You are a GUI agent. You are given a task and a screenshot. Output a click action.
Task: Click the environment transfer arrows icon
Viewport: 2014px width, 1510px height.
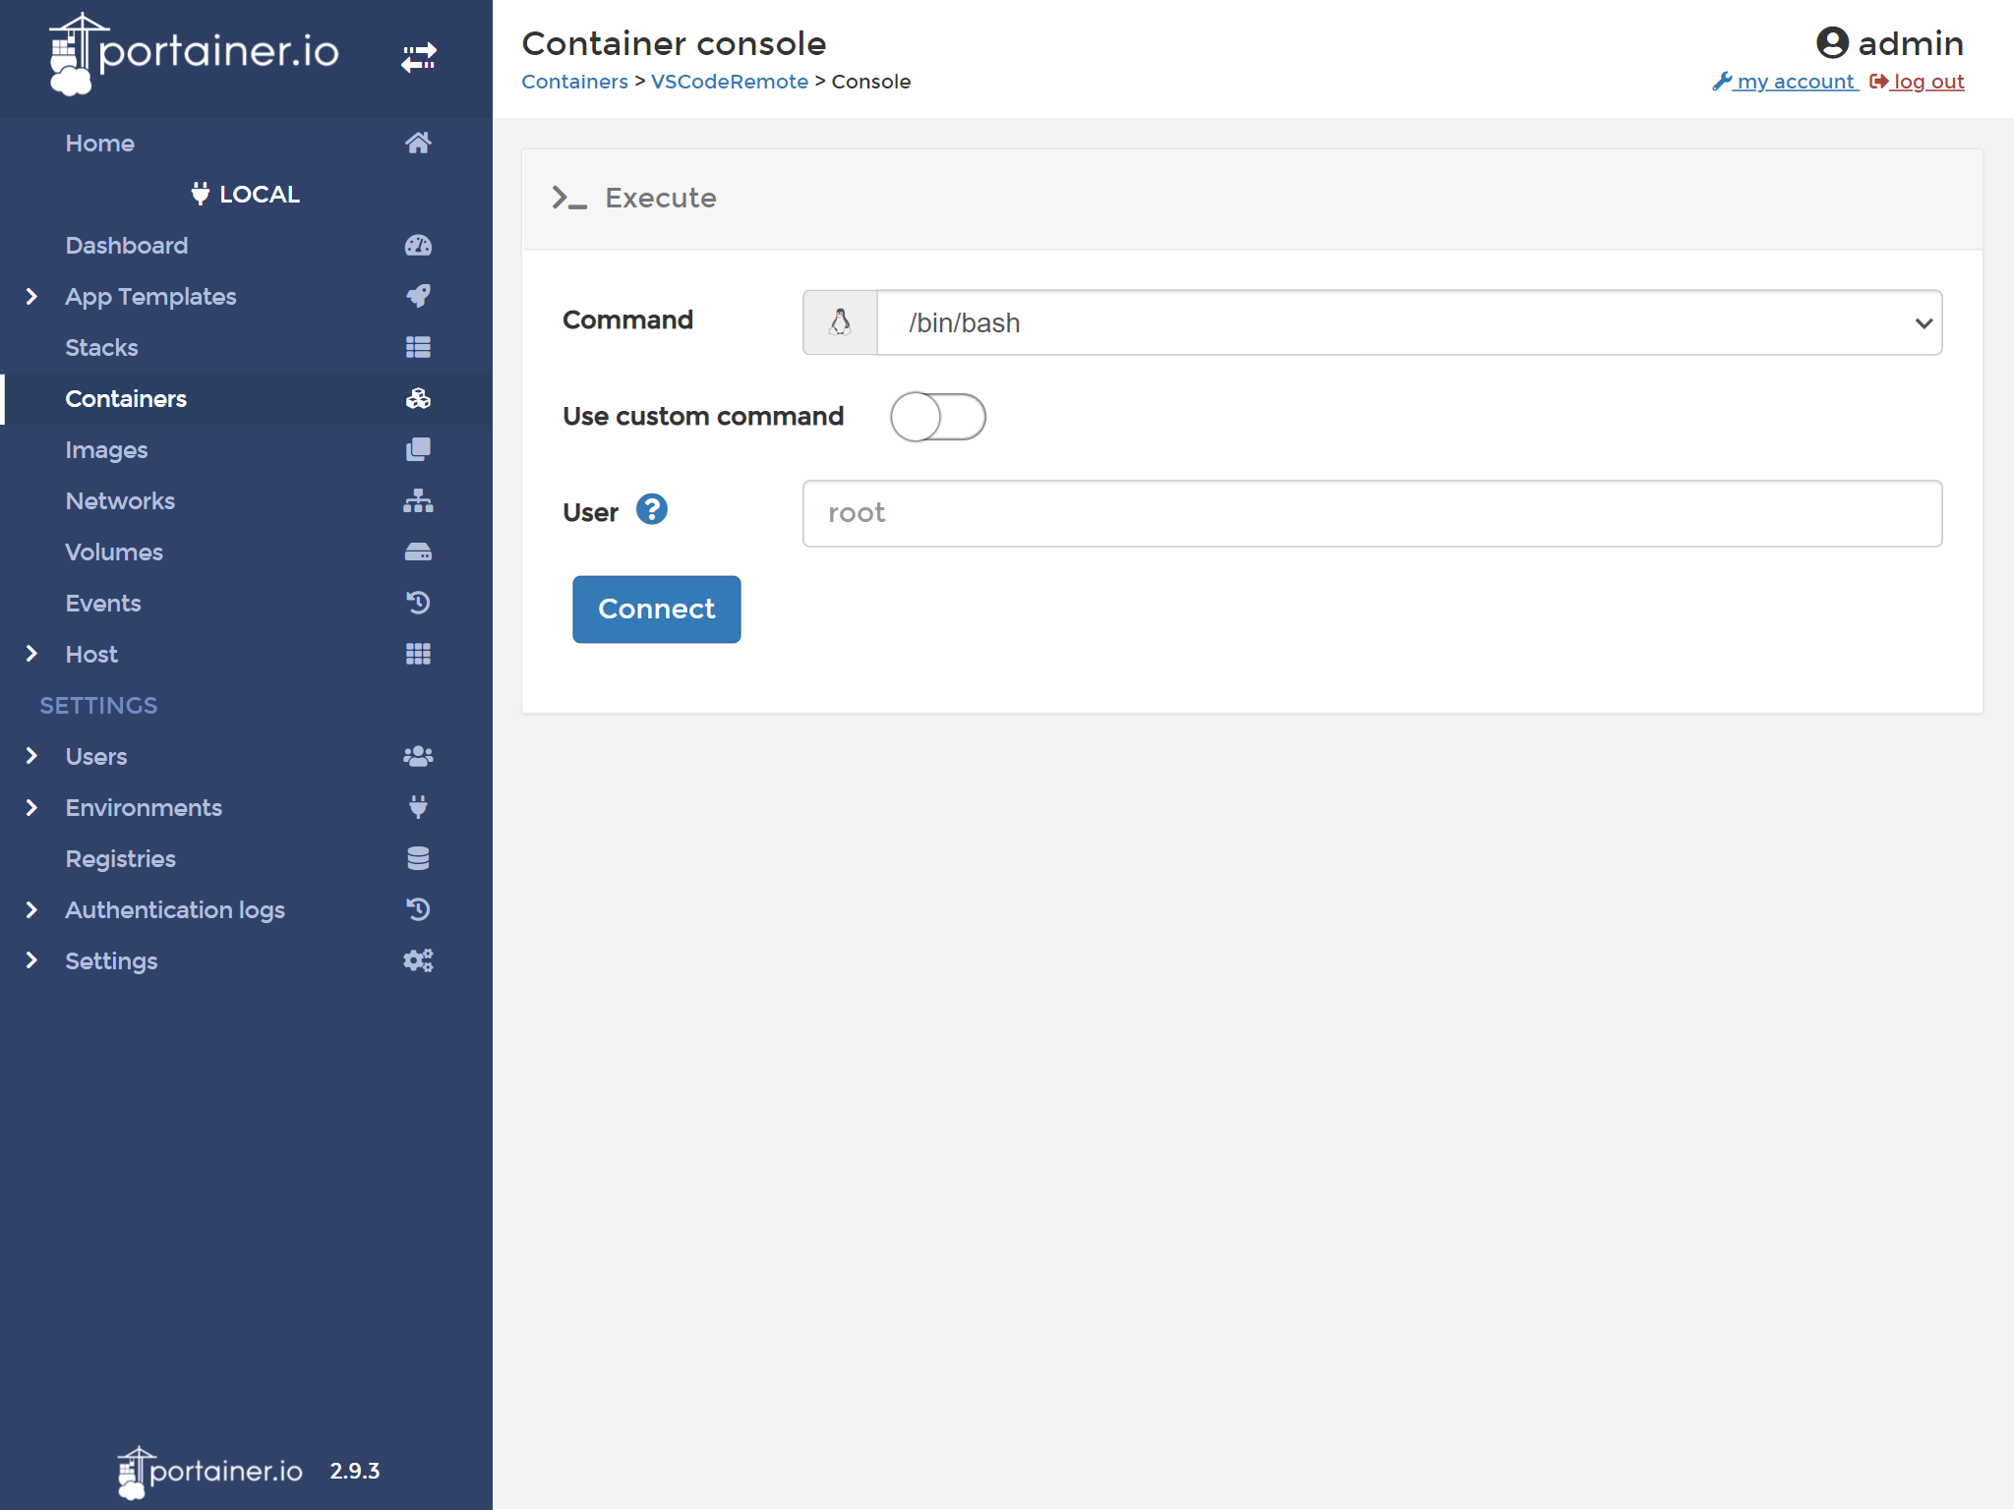click(419, 57)
